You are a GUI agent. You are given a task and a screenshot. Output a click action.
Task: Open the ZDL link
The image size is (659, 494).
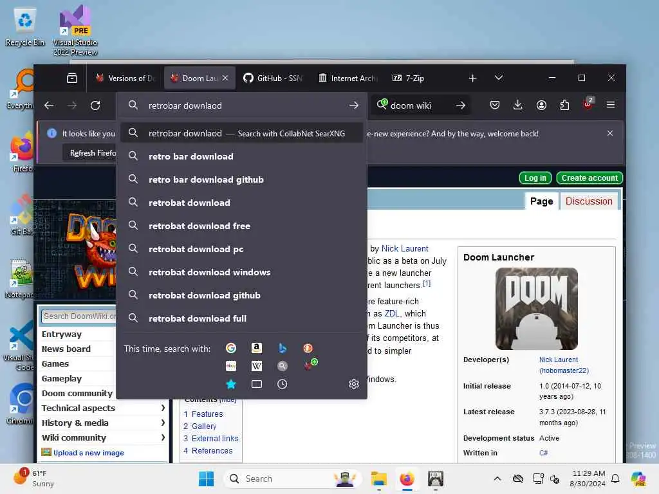coord(392,313)
